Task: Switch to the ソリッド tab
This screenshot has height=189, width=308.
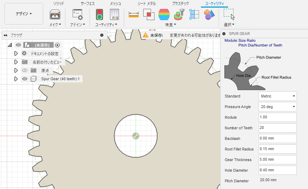Action: [x=59, y=4]
